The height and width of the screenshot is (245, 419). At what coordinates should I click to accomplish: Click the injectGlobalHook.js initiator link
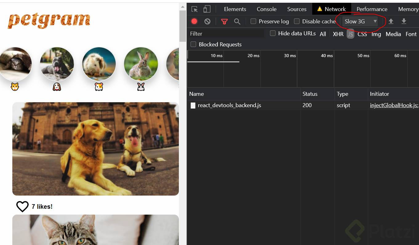click(394, 105)
